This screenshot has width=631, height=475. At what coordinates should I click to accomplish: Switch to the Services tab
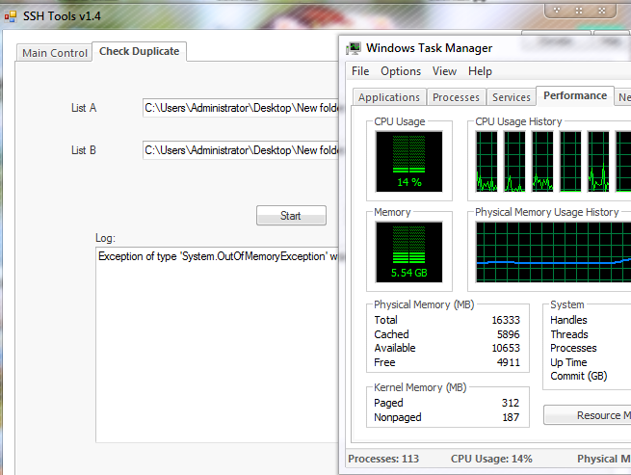pos(512,97)
